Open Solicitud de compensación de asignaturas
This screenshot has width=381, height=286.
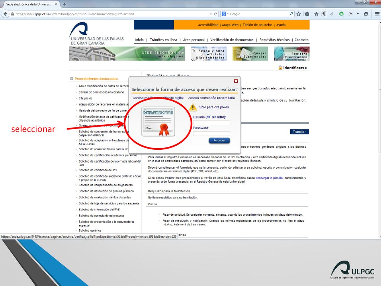105,185
